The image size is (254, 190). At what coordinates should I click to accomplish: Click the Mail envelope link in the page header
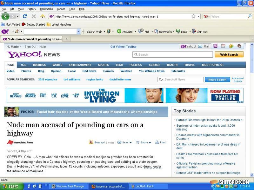tap(204, 47)
